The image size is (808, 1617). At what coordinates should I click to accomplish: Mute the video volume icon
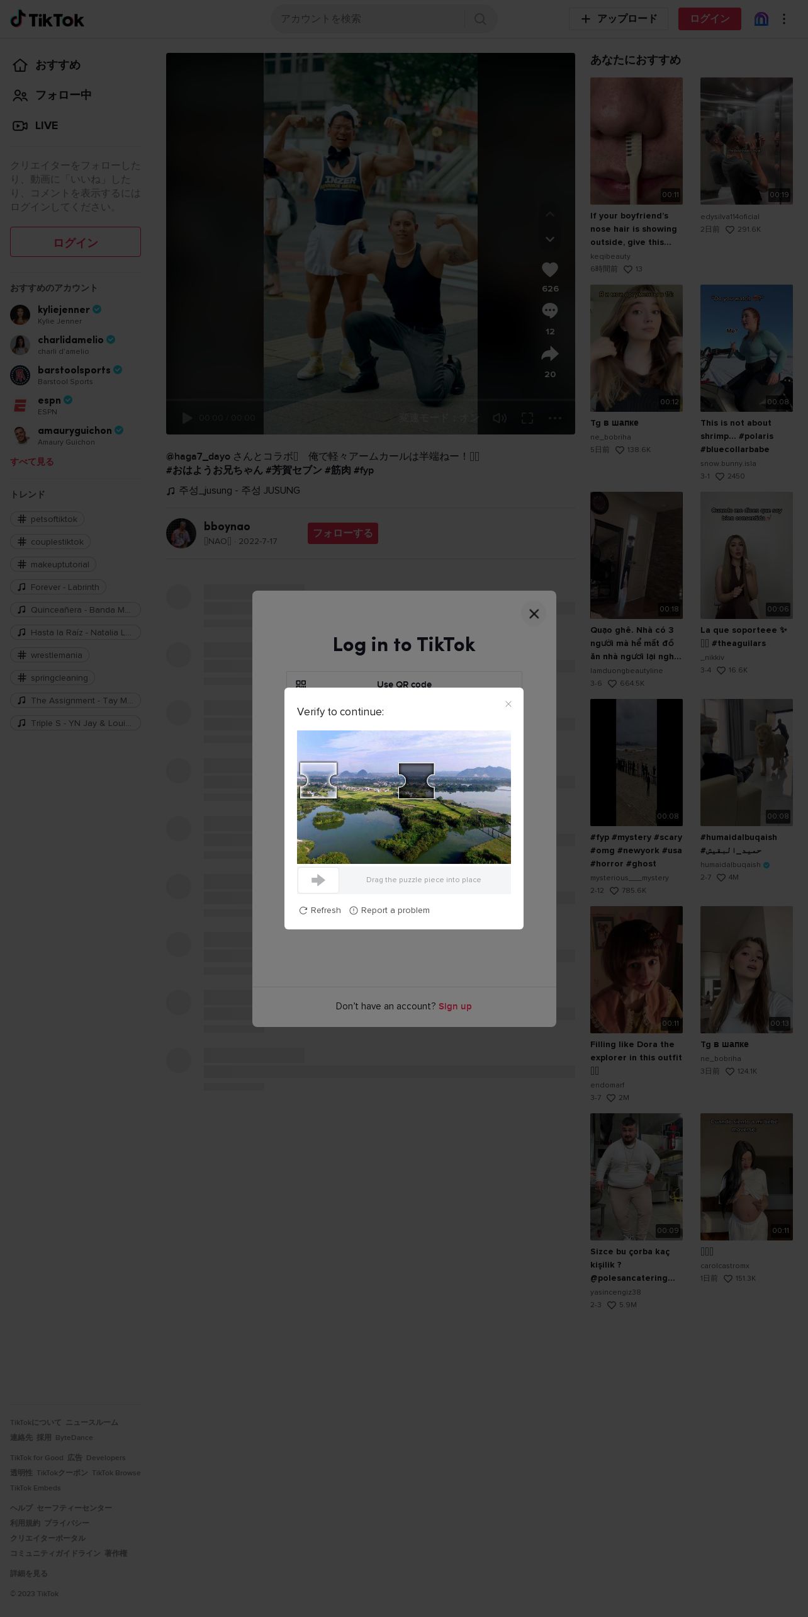point(500,418)
